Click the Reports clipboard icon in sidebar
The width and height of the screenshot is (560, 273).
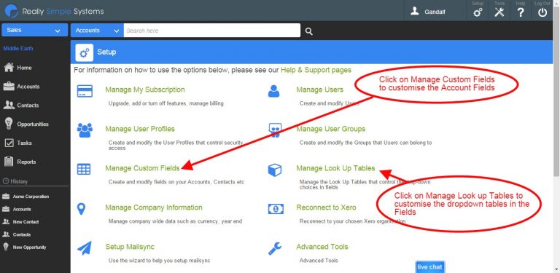click(9, 162)
